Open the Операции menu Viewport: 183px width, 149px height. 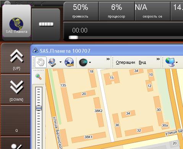(125, 62)
